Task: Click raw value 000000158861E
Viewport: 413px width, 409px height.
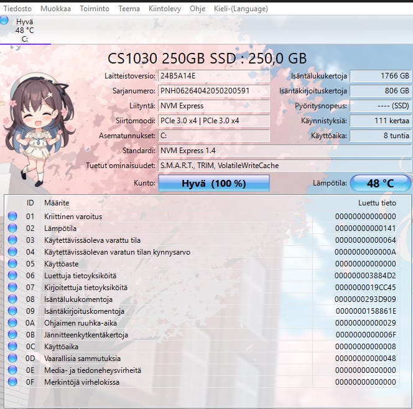Action: [366, 311]
